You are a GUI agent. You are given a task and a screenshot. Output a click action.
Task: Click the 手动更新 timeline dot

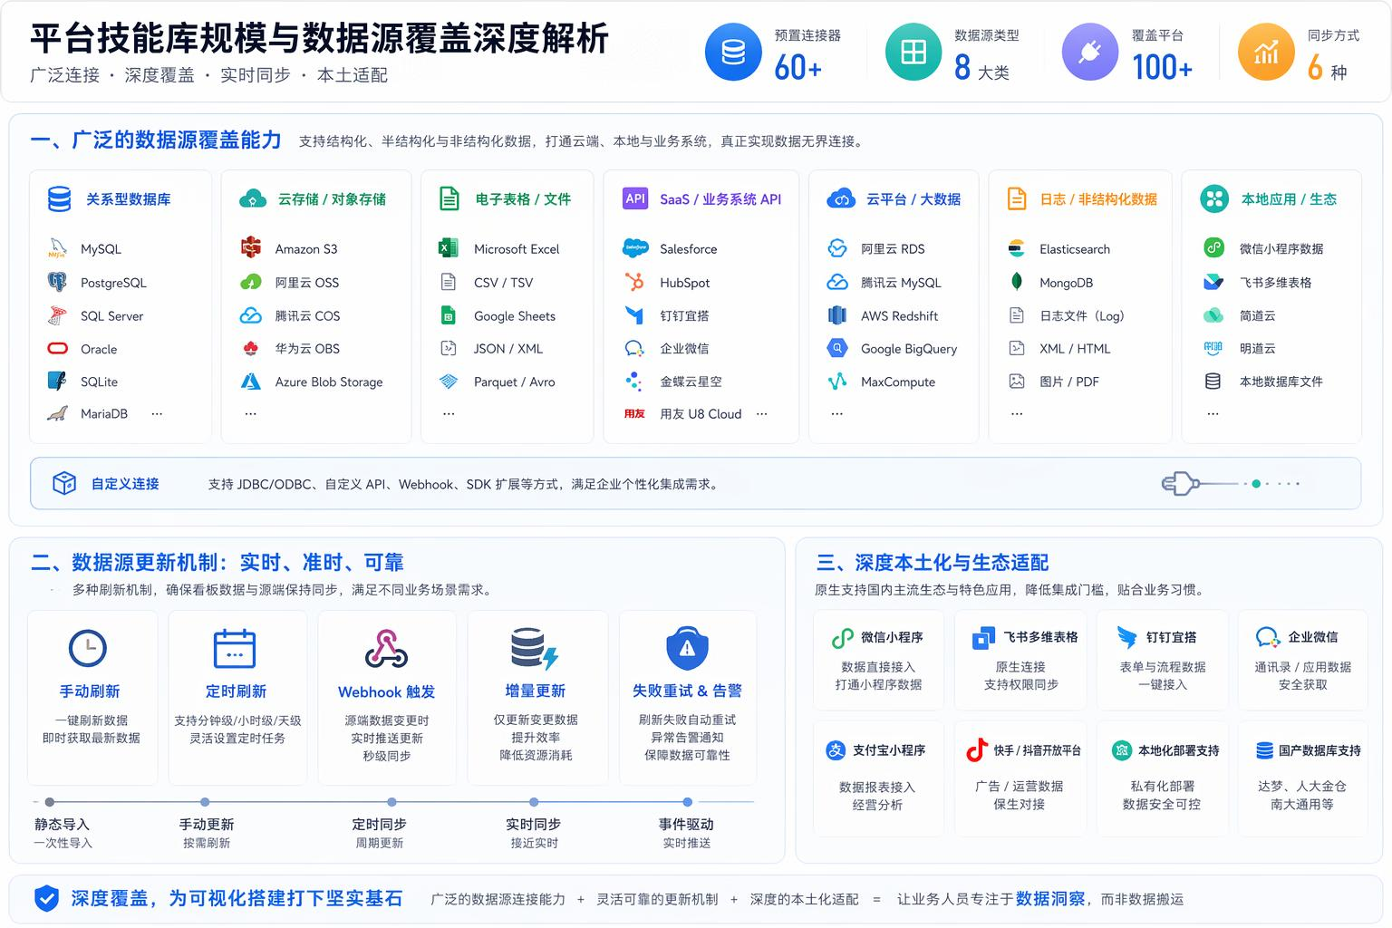pos(205,802)
